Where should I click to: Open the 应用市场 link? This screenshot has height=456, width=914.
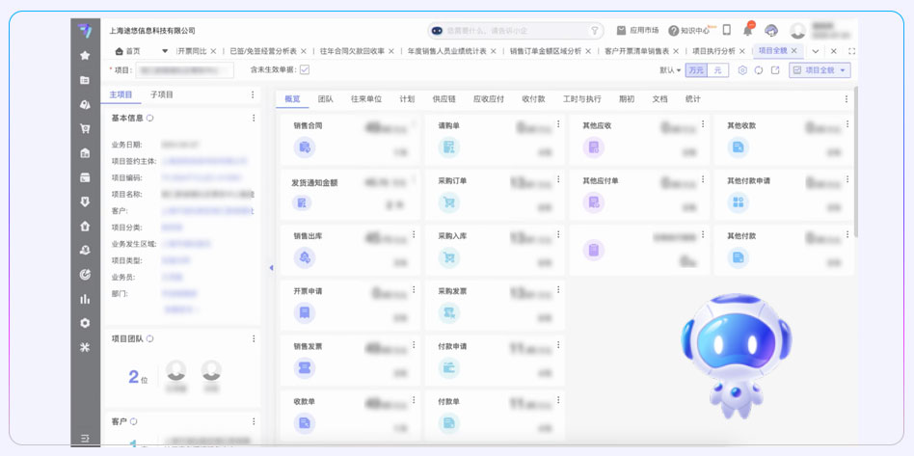[637, 30]
